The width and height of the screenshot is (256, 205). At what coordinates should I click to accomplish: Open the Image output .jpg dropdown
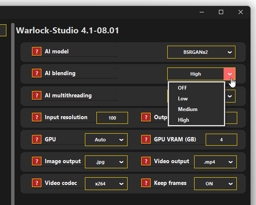pos(106,162)
